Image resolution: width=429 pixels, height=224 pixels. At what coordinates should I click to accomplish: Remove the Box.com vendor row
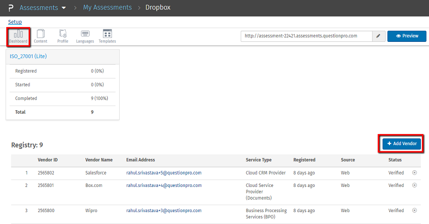414,185
